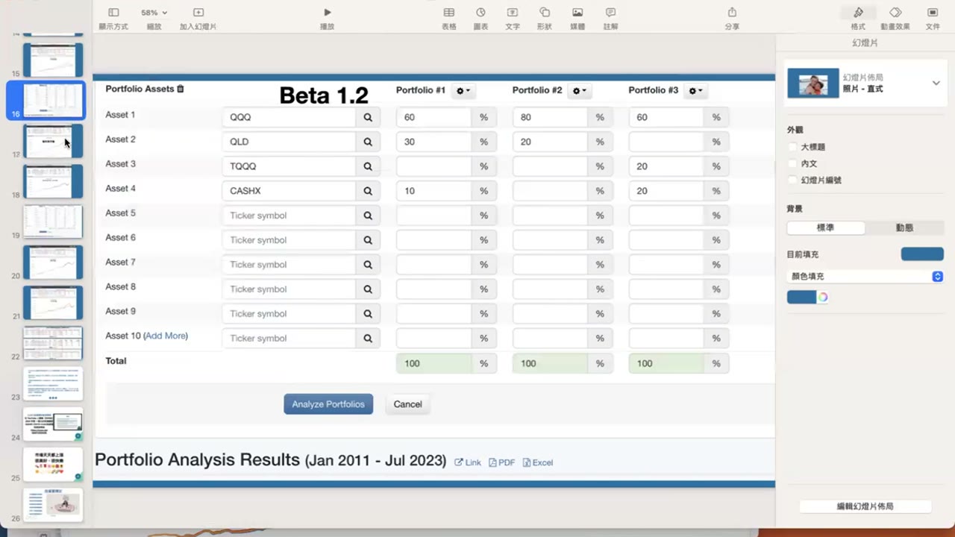Add a new slide with 加入幻燈片
The height and width of the screenshot is (537, 955).
[x=198, y=18]
